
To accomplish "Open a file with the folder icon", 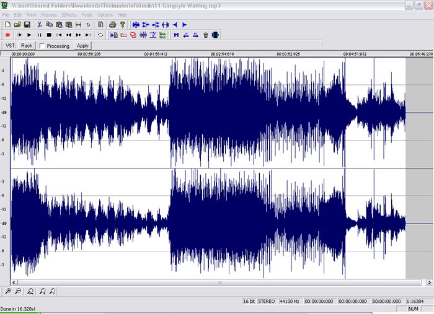I will coord(17,25).
